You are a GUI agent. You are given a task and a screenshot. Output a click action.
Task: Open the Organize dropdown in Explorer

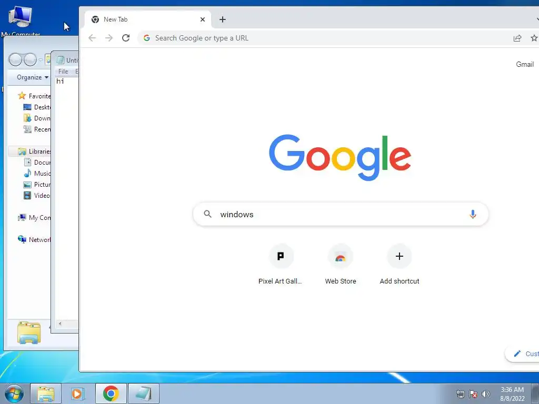coord(32,77)
